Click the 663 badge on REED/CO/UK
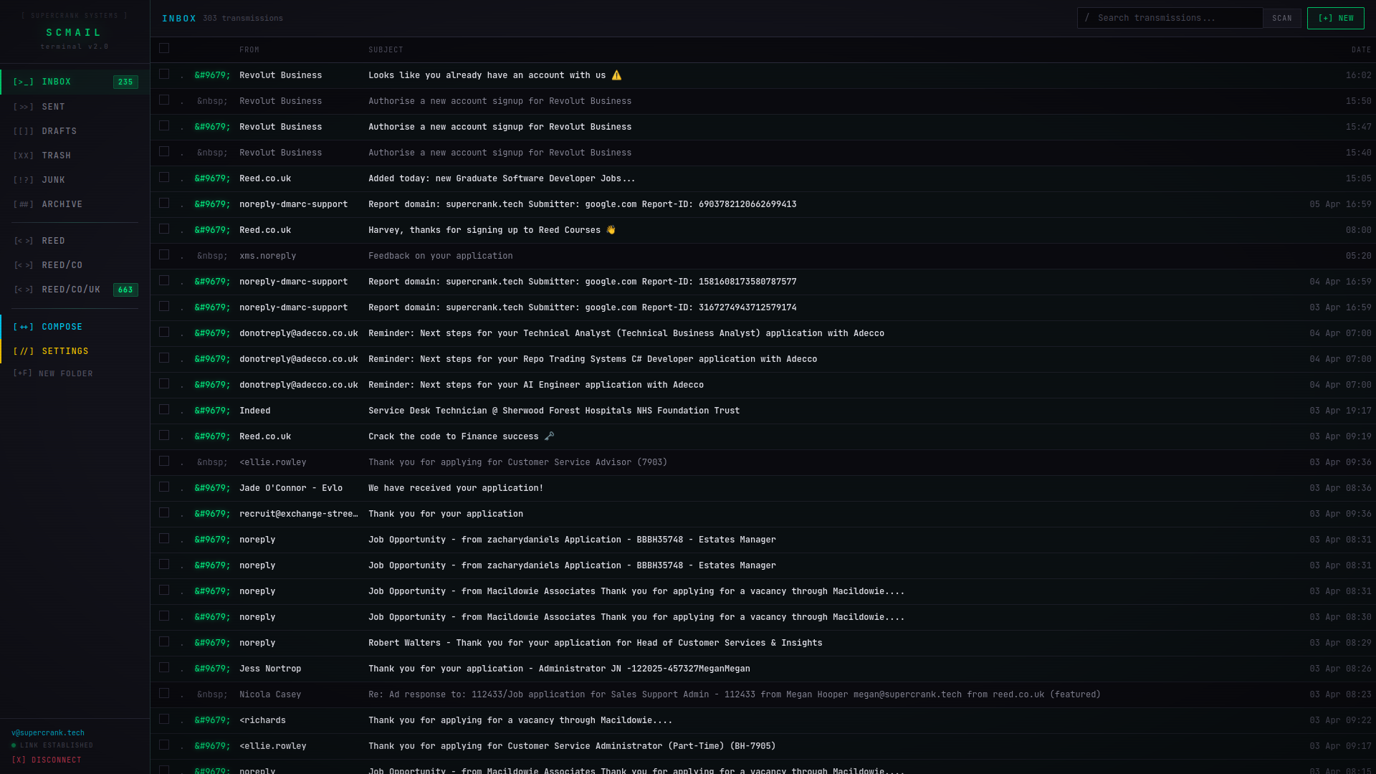The image size is (1376, 774). click(x=125, y=290)
